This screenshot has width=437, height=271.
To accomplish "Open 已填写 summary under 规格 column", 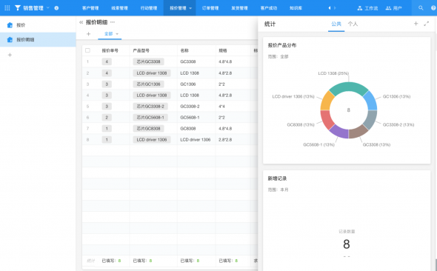I will point(228,261).
